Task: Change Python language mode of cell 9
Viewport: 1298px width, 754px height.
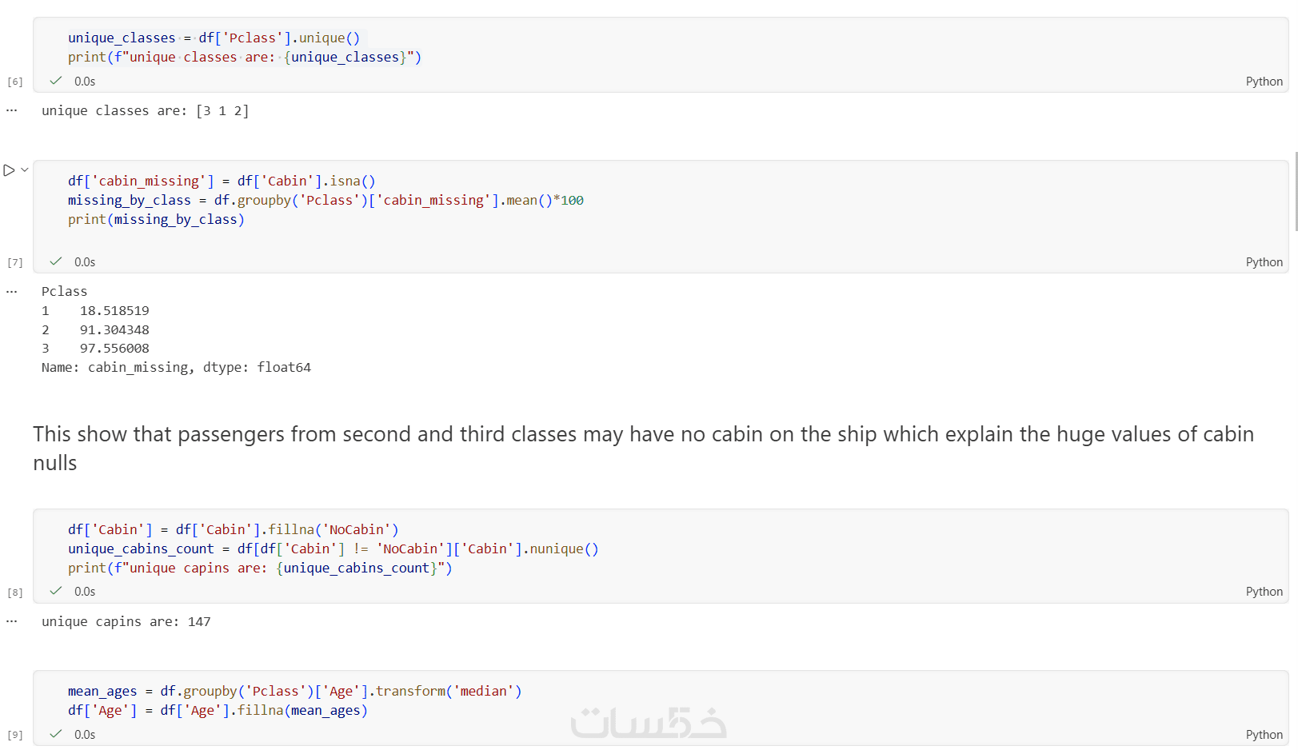Action: point(1264,735)
